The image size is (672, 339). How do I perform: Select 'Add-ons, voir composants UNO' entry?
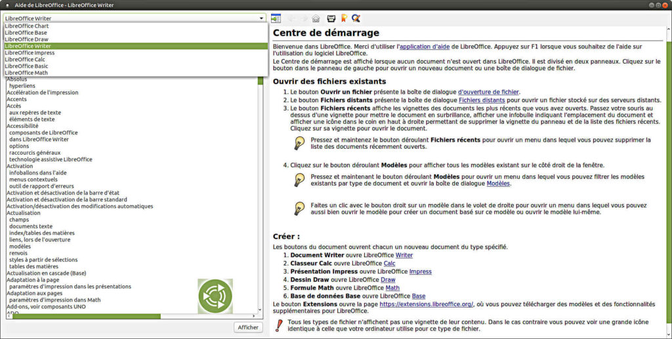(x=46, y=306)
